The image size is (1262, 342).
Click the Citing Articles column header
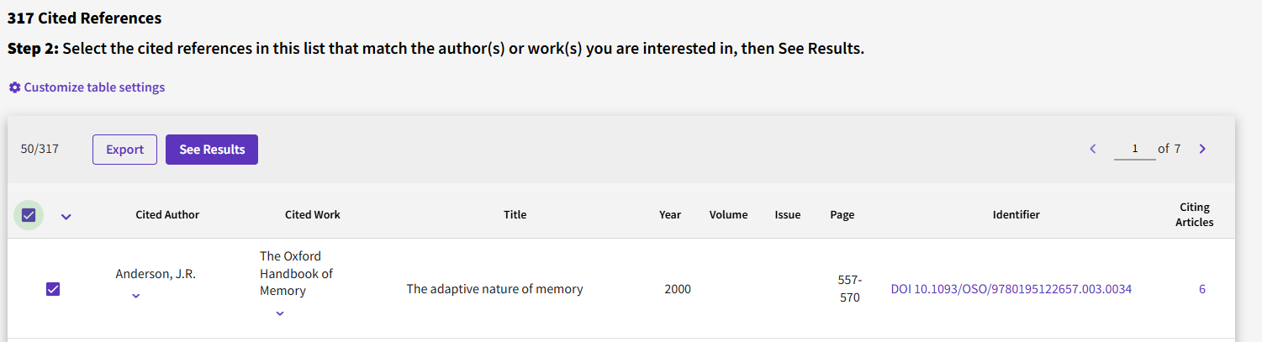tap(1194, 214)
